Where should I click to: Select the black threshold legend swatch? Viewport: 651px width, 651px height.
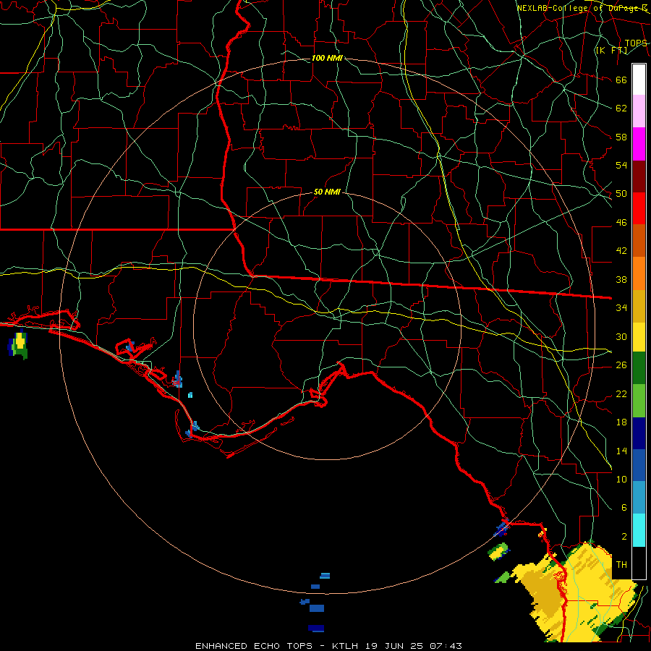click(639, 562)
